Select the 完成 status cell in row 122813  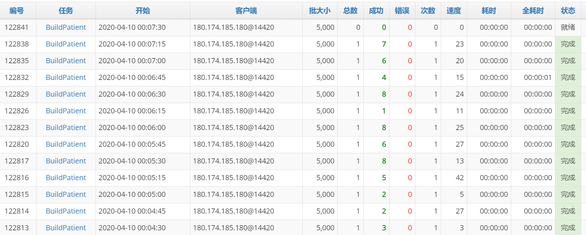click(x=568, y=228)
